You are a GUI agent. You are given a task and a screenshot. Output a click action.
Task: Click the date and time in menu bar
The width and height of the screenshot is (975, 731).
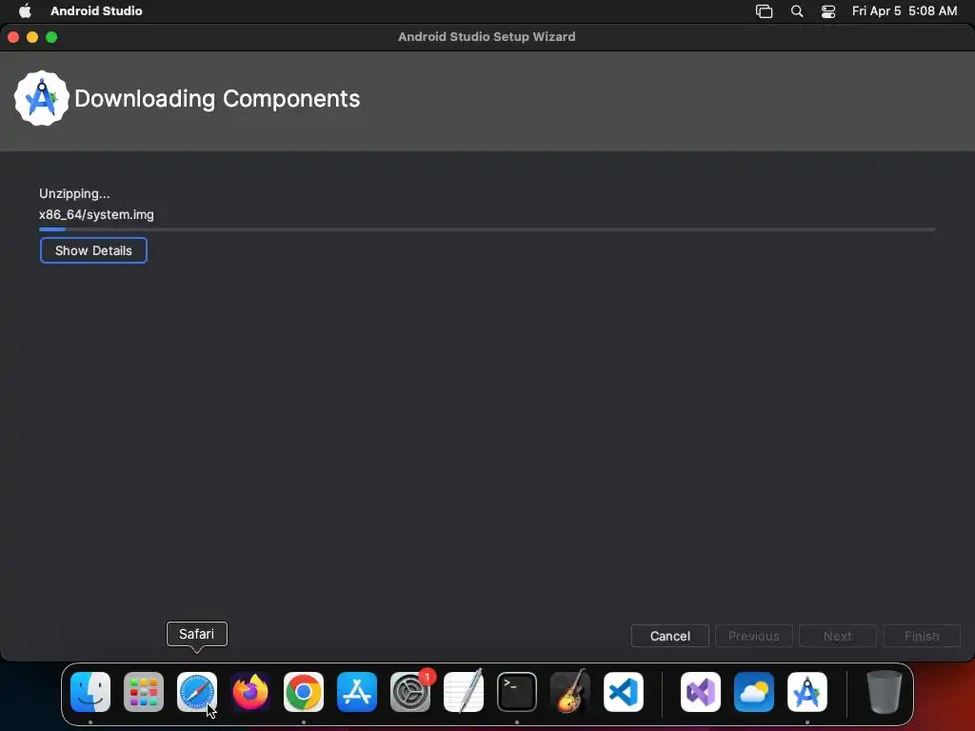coord(905,10)
